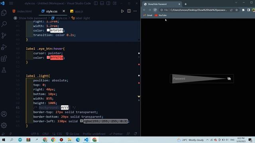Open a new tab in Chrome
255x143 pixels.
coord(186,4)
